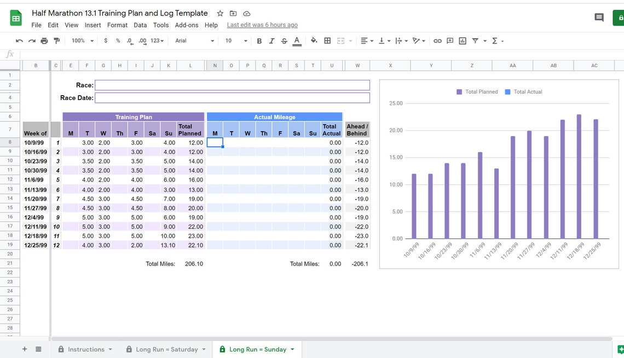Add a new sheet with the plus button
The height and width of the screenshot is (358, 624).
coord(24,349)
